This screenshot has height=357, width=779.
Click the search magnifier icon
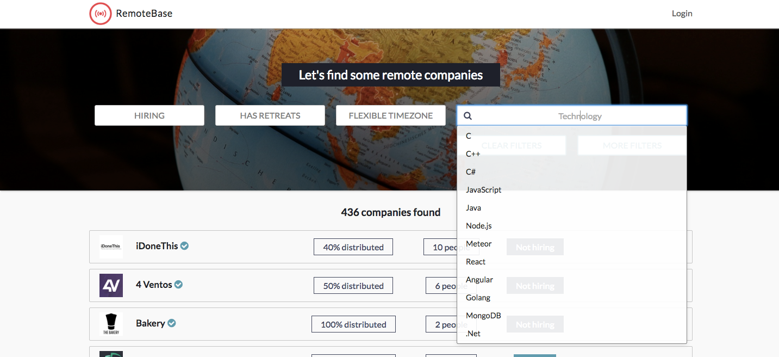coord(468,116)
